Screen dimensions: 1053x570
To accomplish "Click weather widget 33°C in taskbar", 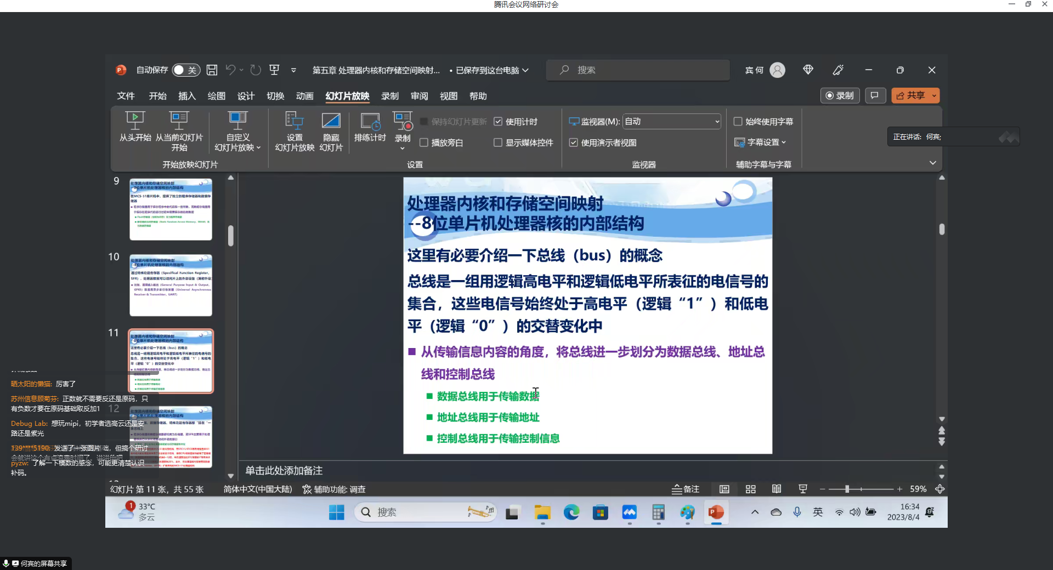I will (137, 512).
